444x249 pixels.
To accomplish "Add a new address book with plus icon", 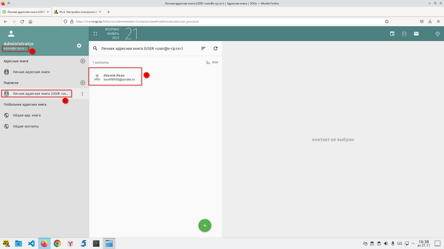I will pos(83,61).
